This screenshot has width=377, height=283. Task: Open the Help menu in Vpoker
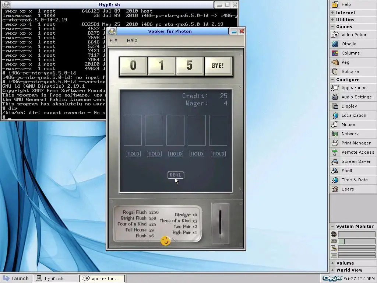[x=132, y=41]
